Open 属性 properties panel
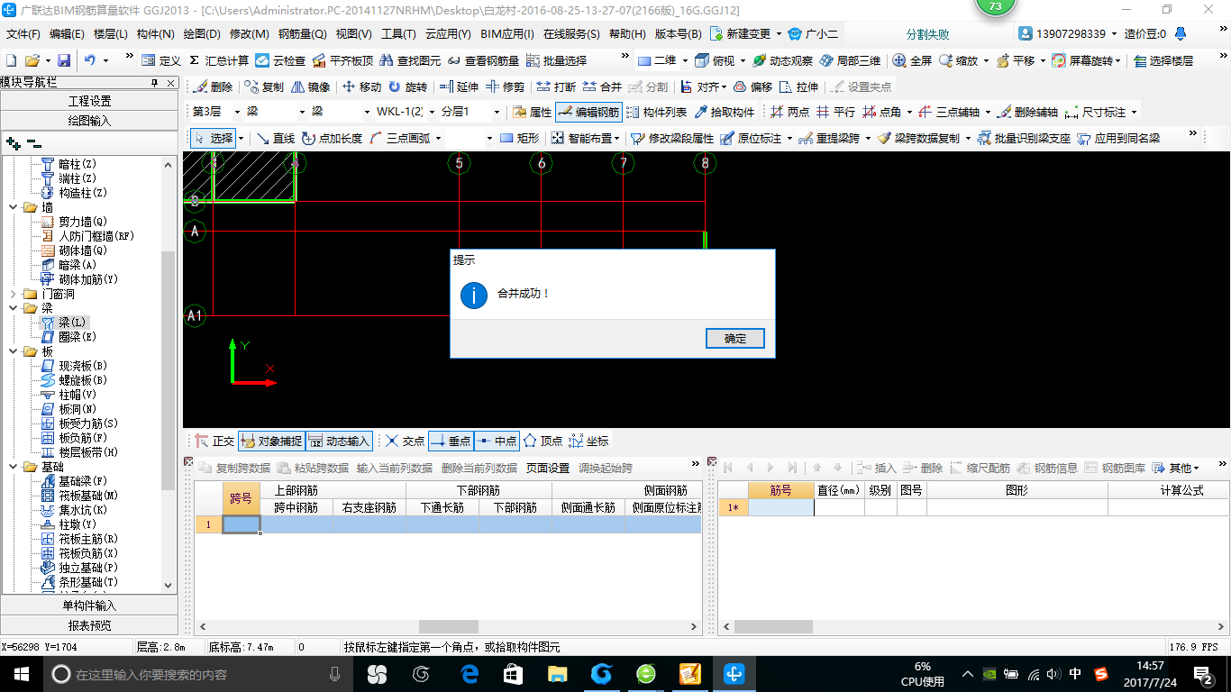This screenshot has width=1231, height=692. pyautogui.click(x=532, y=112)
